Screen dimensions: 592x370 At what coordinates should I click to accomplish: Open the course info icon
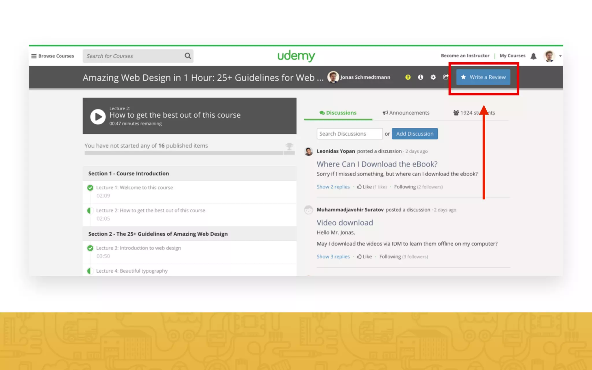420,77
